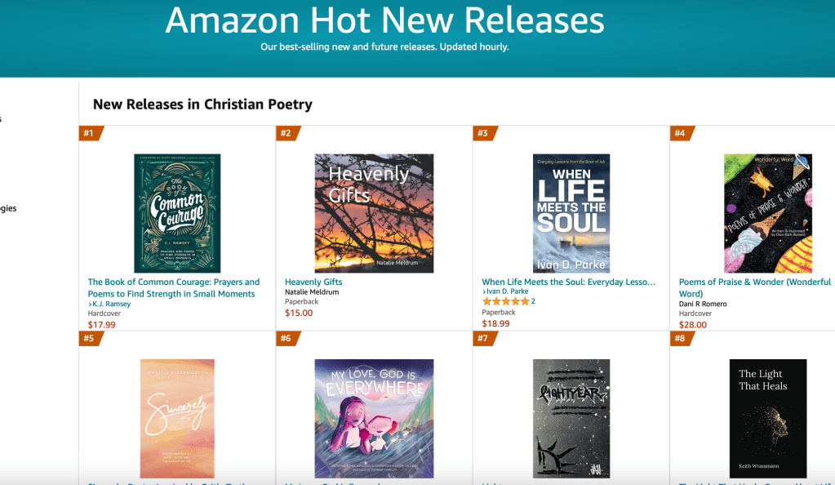835x485 pixels.
Task: Click the #2 rank badge
Action: pos(286,133)
